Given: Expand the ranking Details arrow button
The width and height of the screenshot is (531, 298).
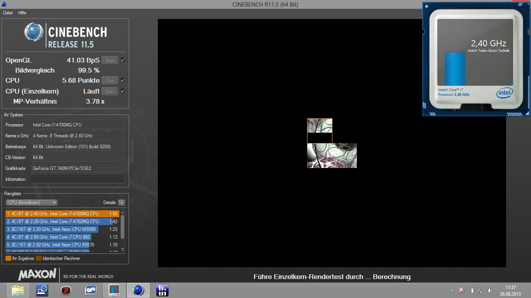Looking at the screenshot, I should [x=122, y=203].
